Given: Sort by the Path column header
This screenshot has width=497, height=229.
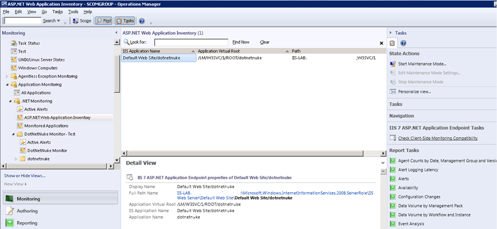Looking at the screenshot, I should point(338,51).
